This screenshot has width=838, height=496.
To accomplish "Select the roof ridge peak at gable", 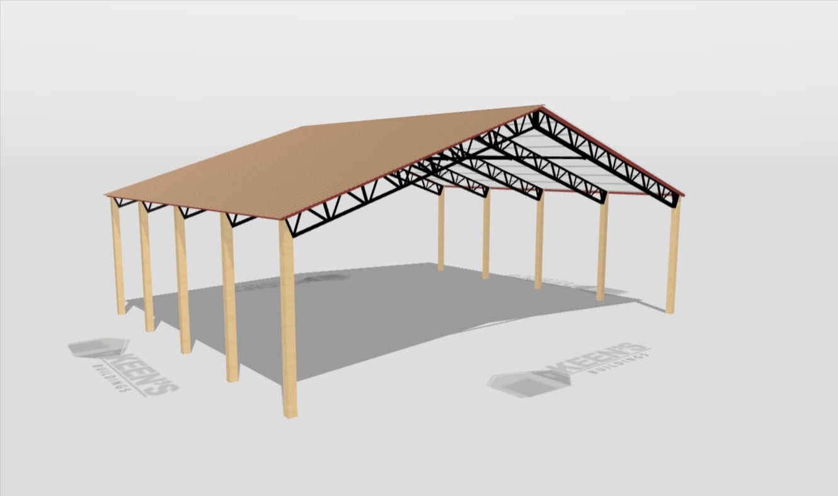I will tap(541, 108).
